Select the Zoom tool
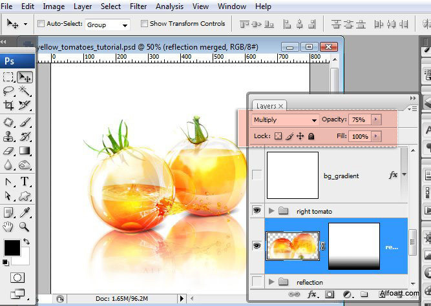 (x=25, y=227)
